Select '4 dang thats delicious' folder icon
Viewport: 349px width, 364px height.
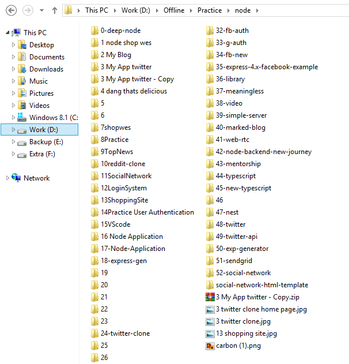(x=94, y=91)
